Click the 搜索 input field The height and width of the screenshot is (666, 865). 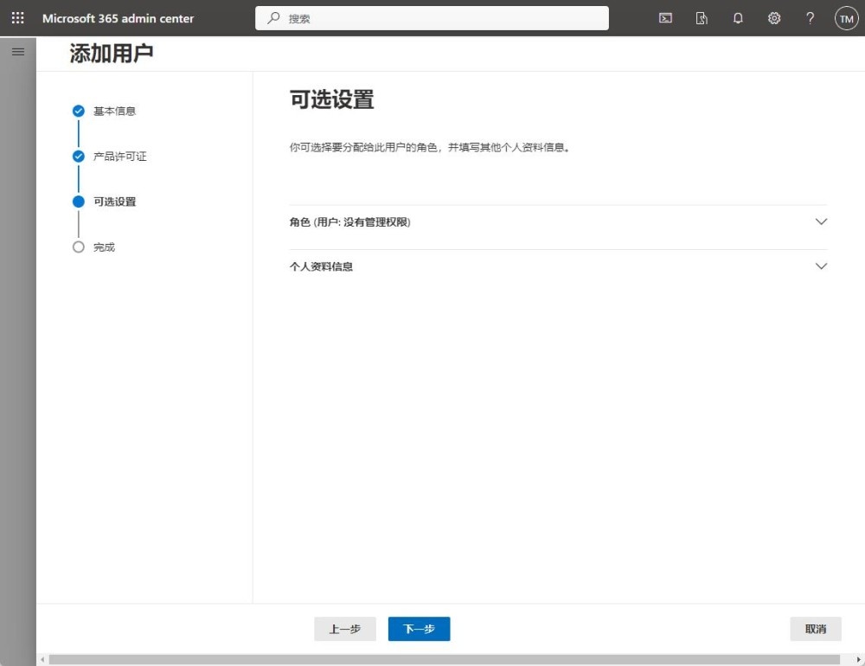coord(441,18)
